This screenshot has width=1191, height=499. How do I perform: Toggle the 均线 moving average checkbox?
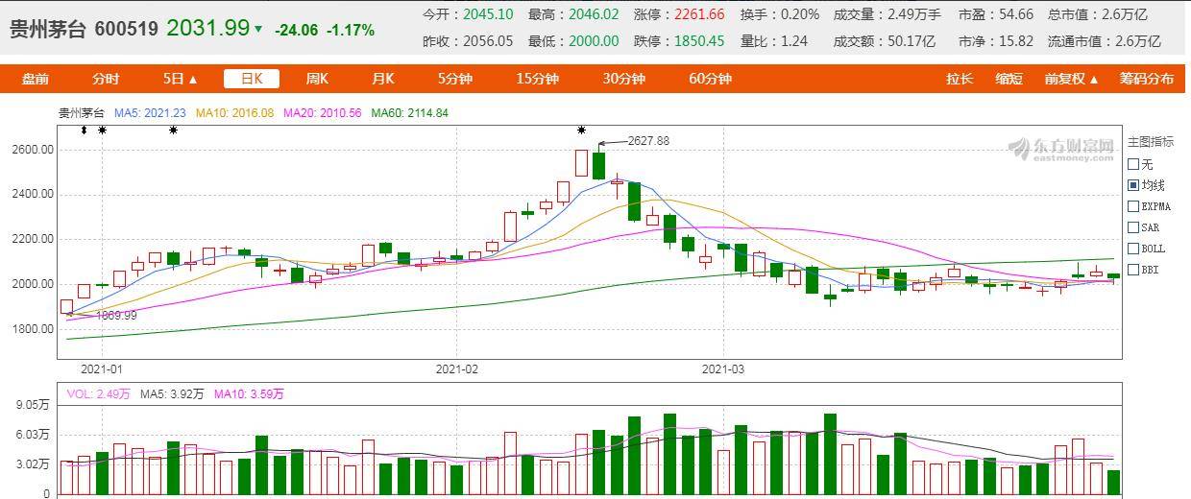tap(1133, 185)
